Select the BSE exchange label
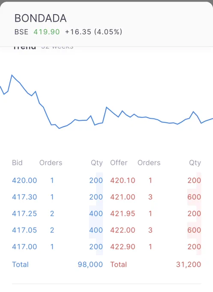Viewport: 213px width, 292px height. pyautogui.click(x=21, y=32)
